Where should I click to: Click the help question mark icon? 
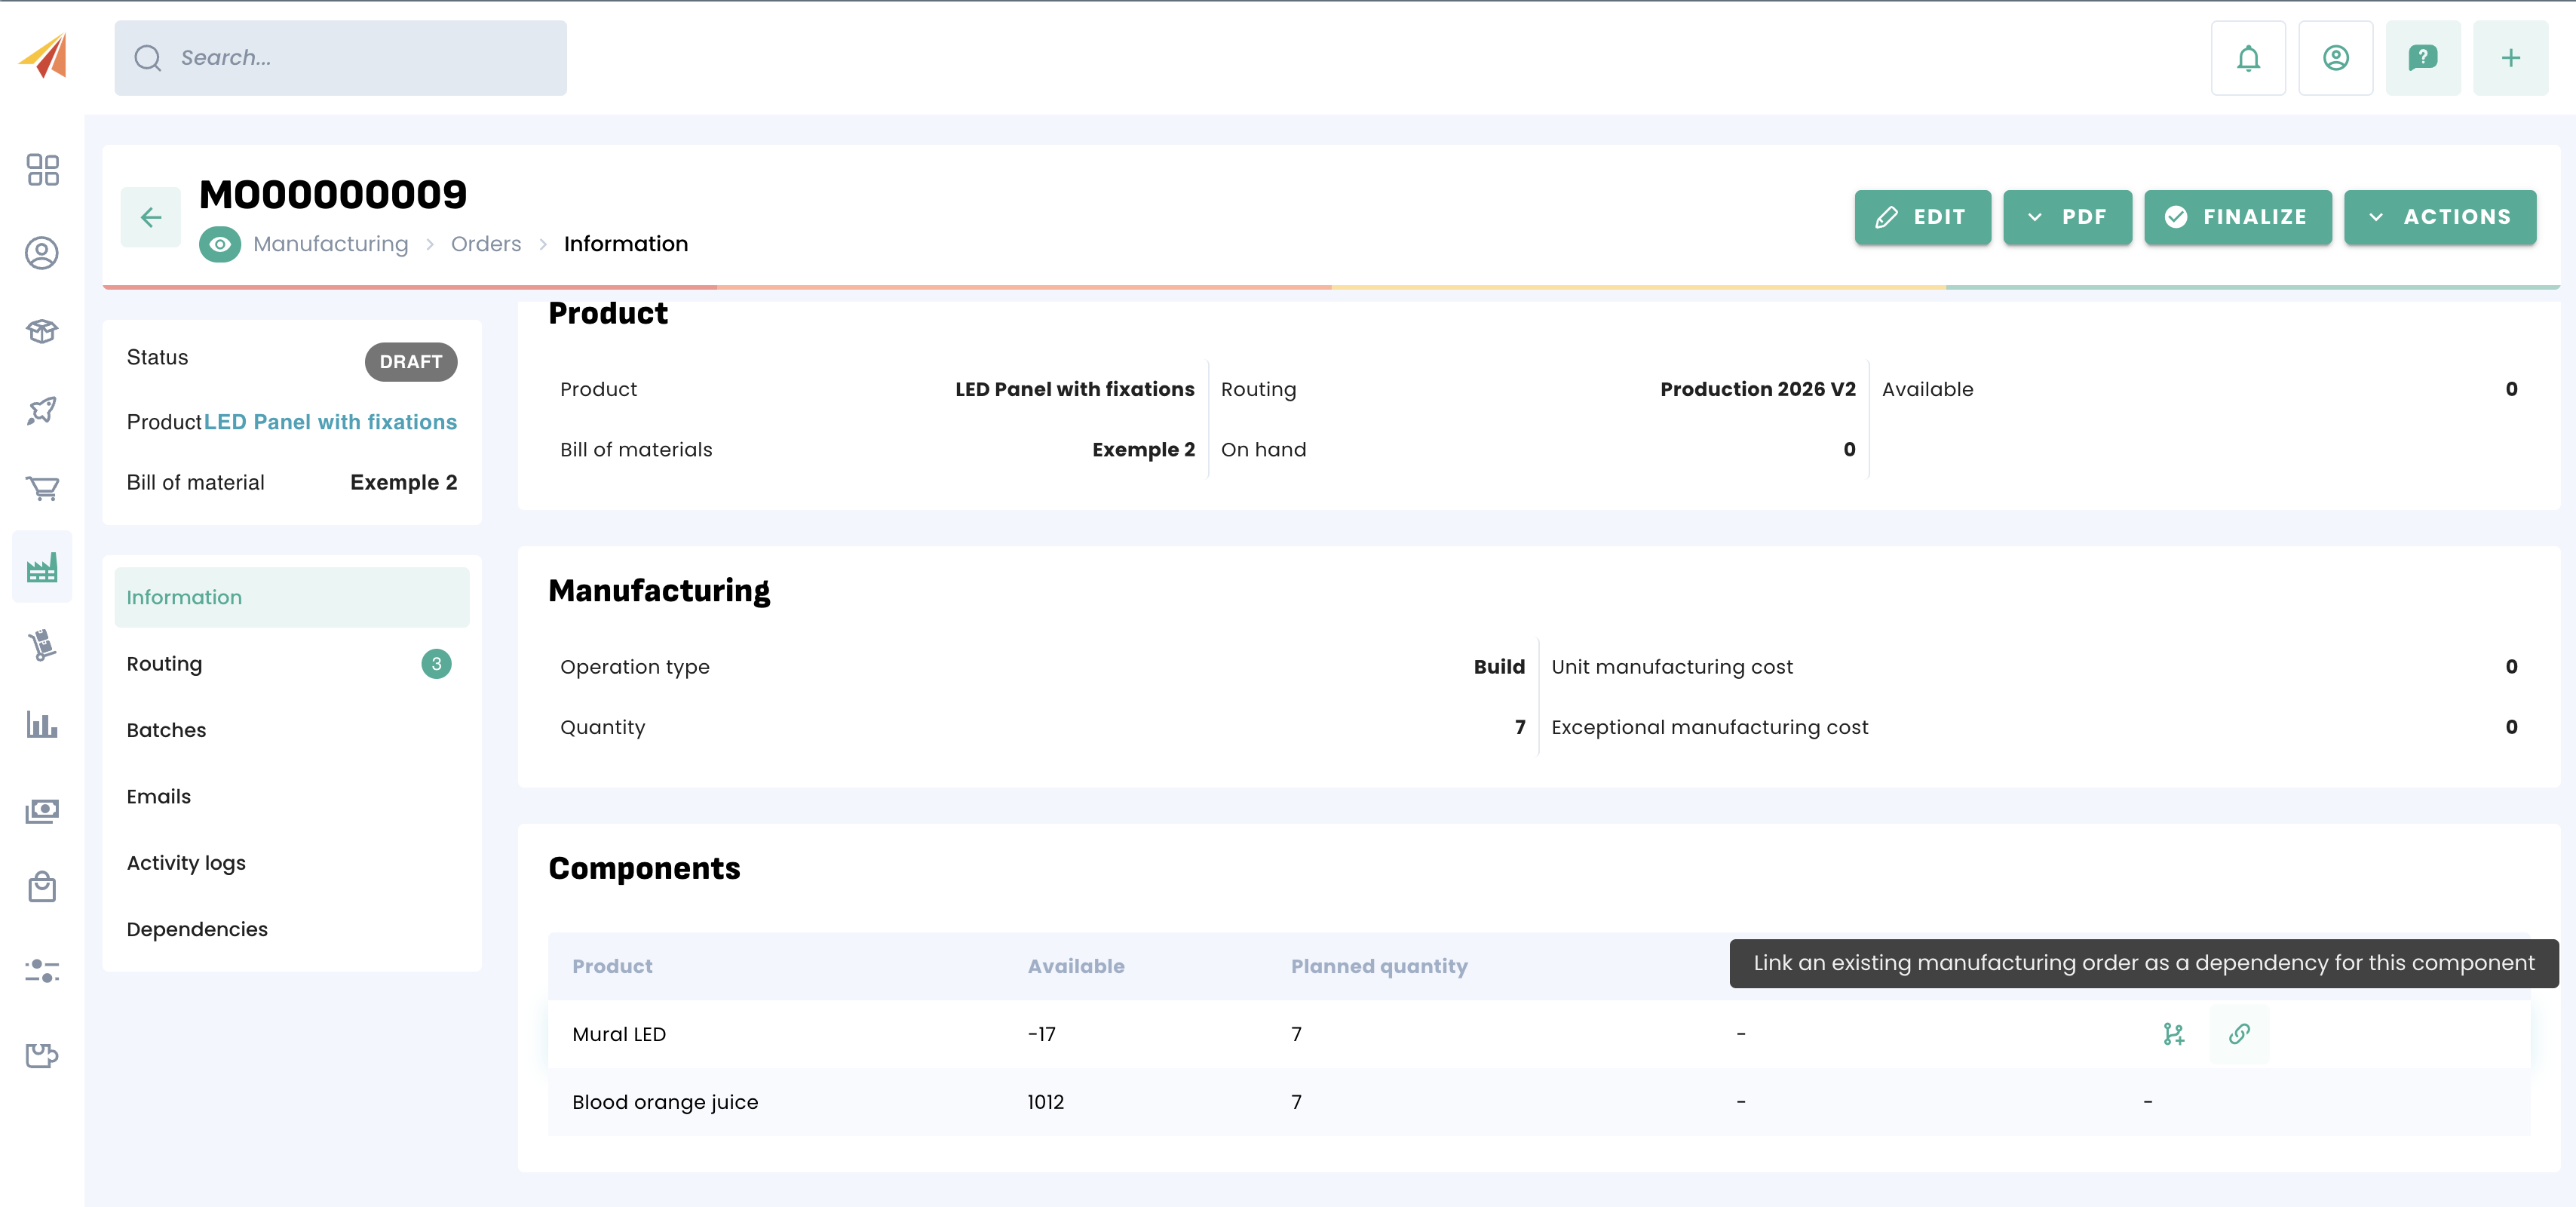click(x=2422, y=58)
